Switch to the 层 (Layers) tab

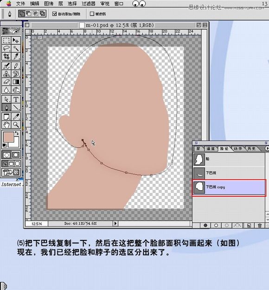(x=199, y=148)
